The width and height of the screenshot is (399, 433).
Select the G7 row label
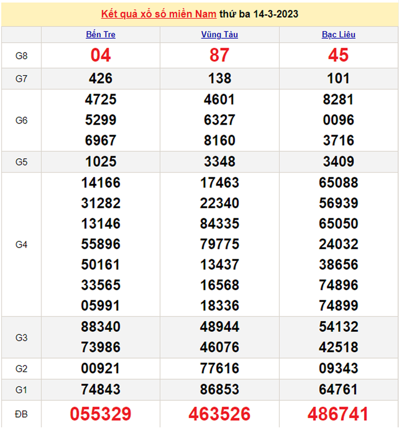pos(22,79)
